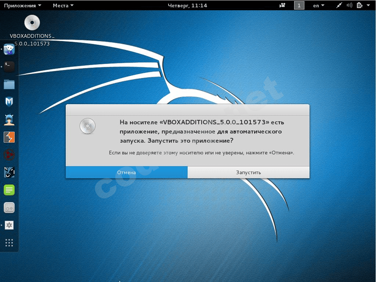Image resolution: width=376 pixels, height=282 pixels.
Task: Open the Files folder in the dock
Action: tap(9, 84)
